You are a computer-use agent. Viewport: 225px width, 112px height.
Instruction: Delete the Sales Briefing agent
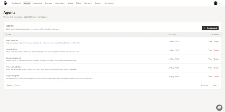coord(216,50)
